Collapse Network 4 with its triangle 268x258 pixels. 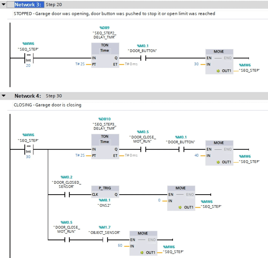pos(3,96)
